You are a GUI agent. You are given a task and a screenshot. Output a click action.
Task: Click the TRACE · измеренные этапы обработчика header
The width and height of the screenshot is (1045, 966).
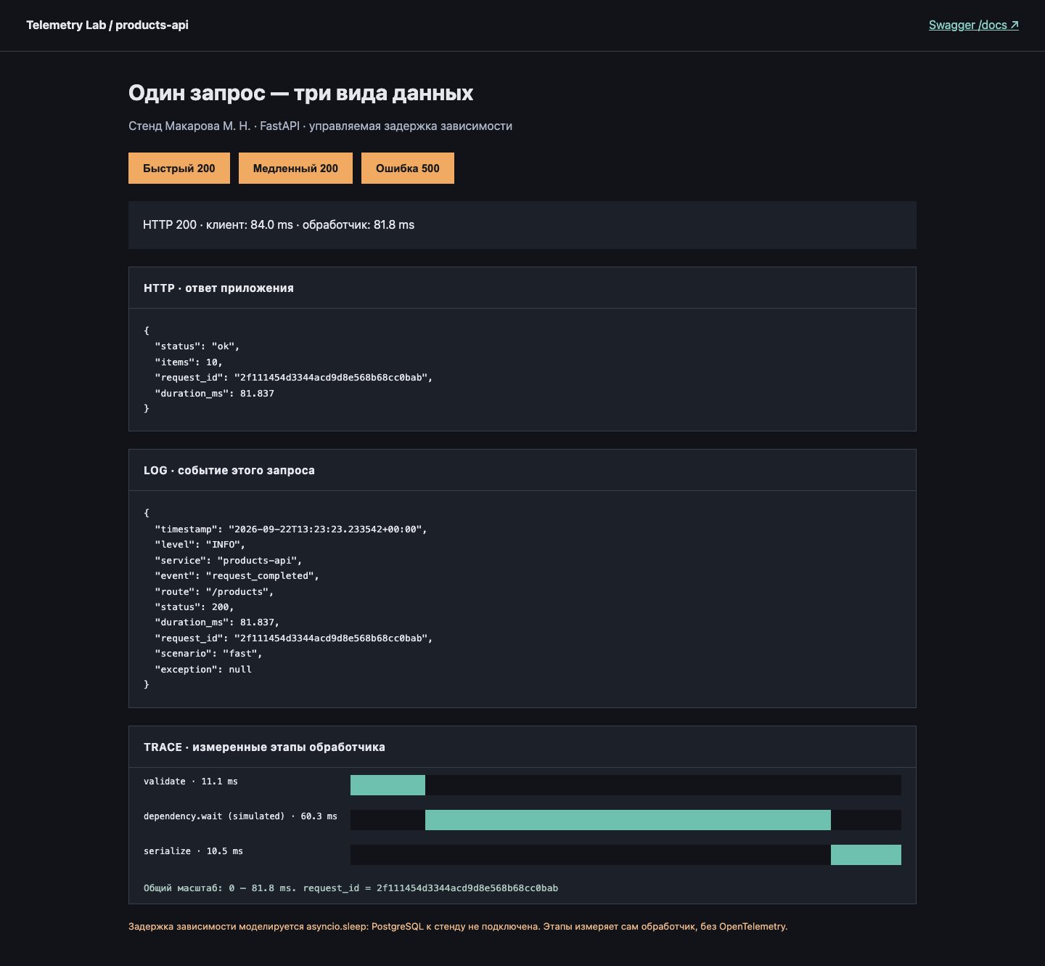tap(522, 747)
